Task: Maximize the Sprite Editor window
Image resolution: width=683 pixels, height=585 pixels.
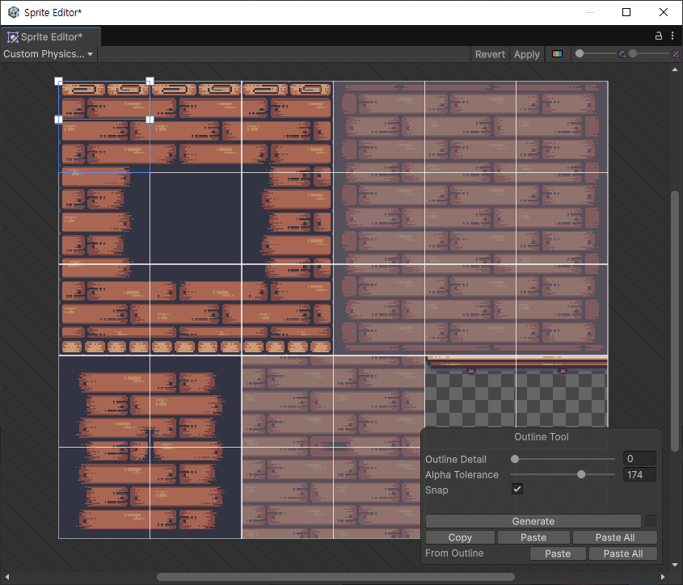Action: click(626, 12)
